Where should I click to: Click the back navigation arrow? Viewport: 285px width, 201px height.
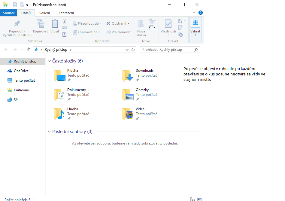tap(6, 49)
